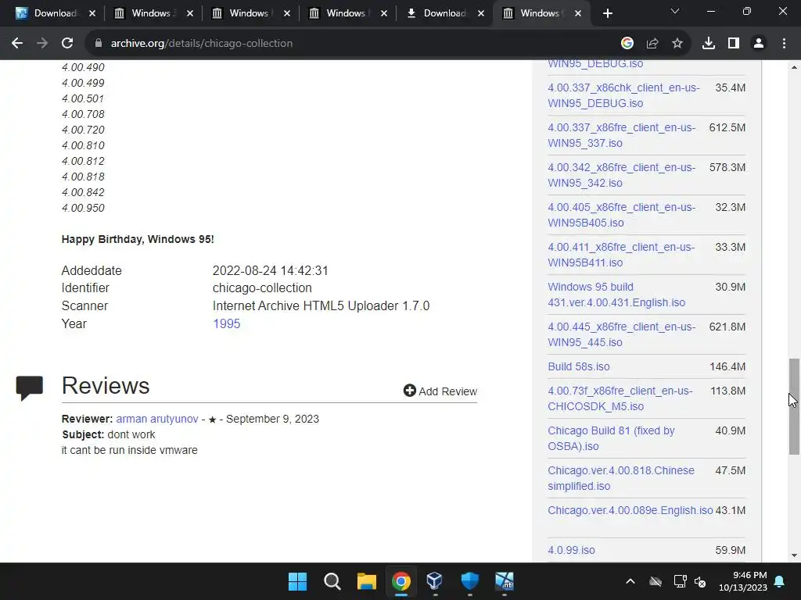Download 4.00.337_x86fre WIN95_337.iso
This screenshot has height=600, width=801.
tap(622, 135)
